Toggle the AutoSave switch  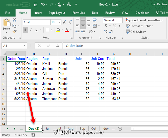point(25,5)
